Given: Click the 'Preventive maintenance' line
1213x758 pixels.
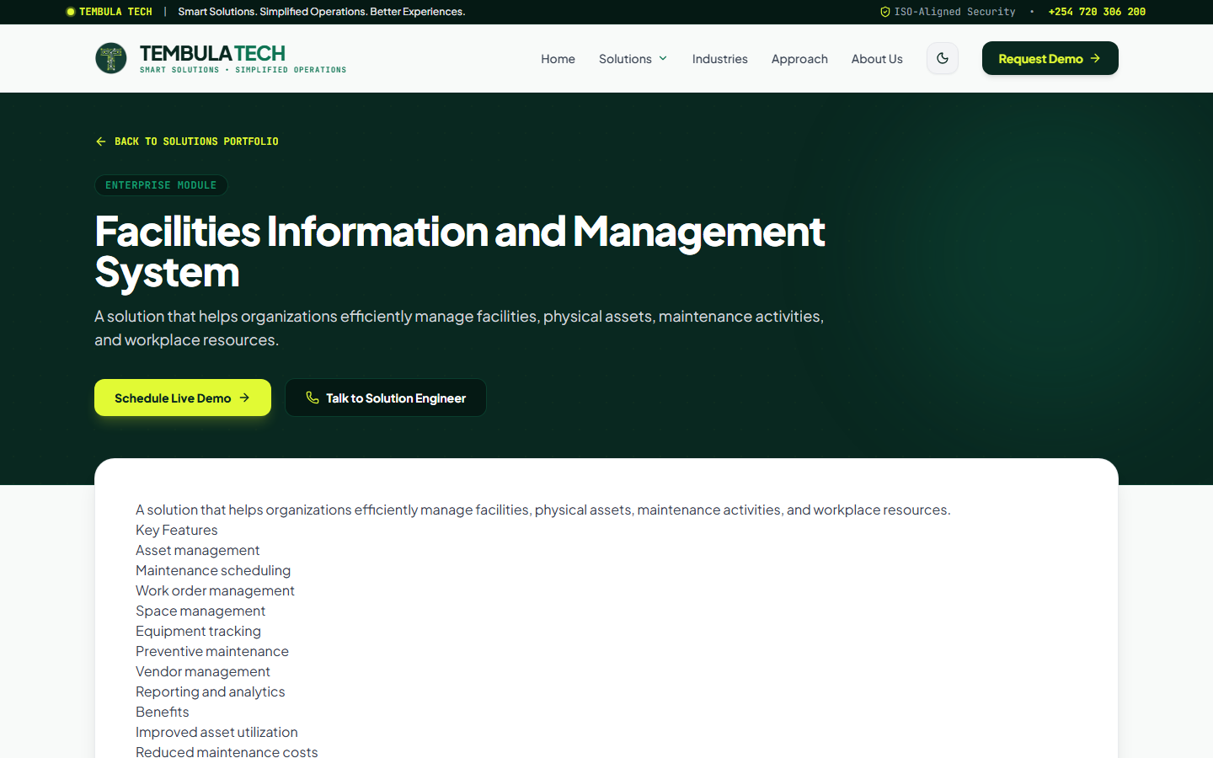Looking at the screenshot, I should (x=212, y=651).
